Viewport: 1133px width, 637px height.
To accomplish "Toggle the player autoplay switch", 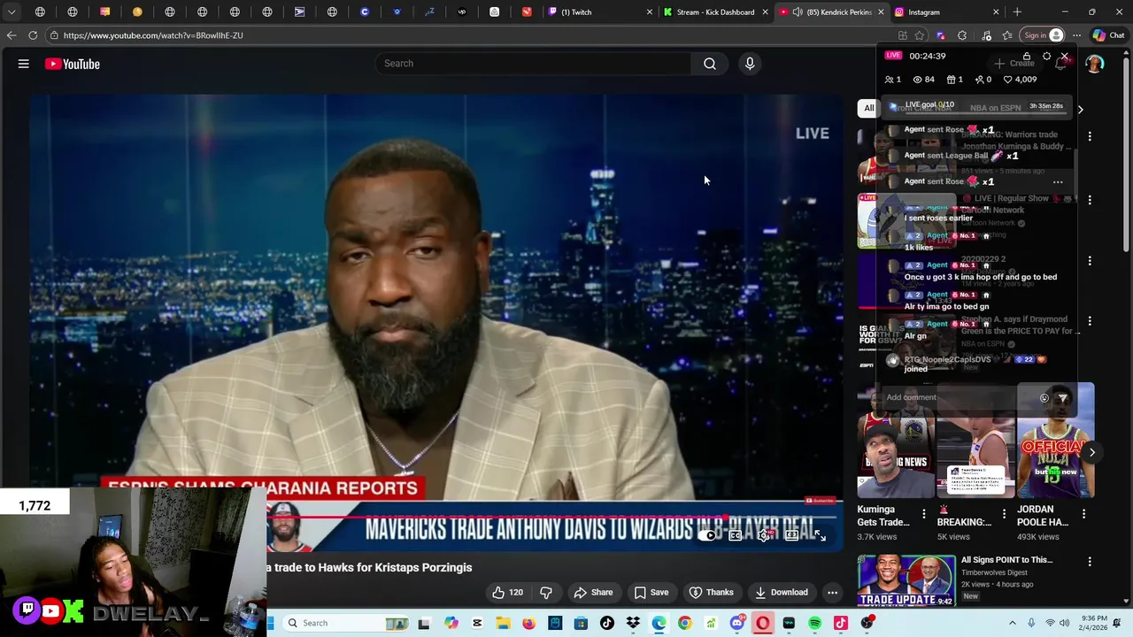I will click(706, 535).
